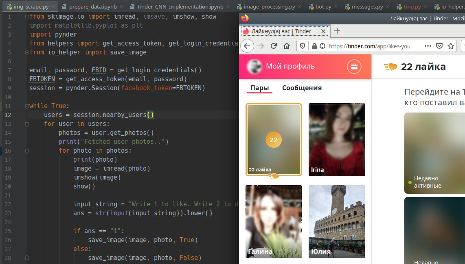Fold the 'for user in users' block
The width and height of the screenshot is (465, 264).
tap(27, 124)
